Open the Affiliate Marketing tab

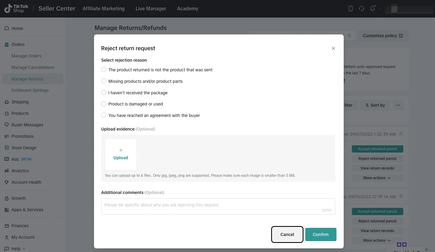point(103,8)
